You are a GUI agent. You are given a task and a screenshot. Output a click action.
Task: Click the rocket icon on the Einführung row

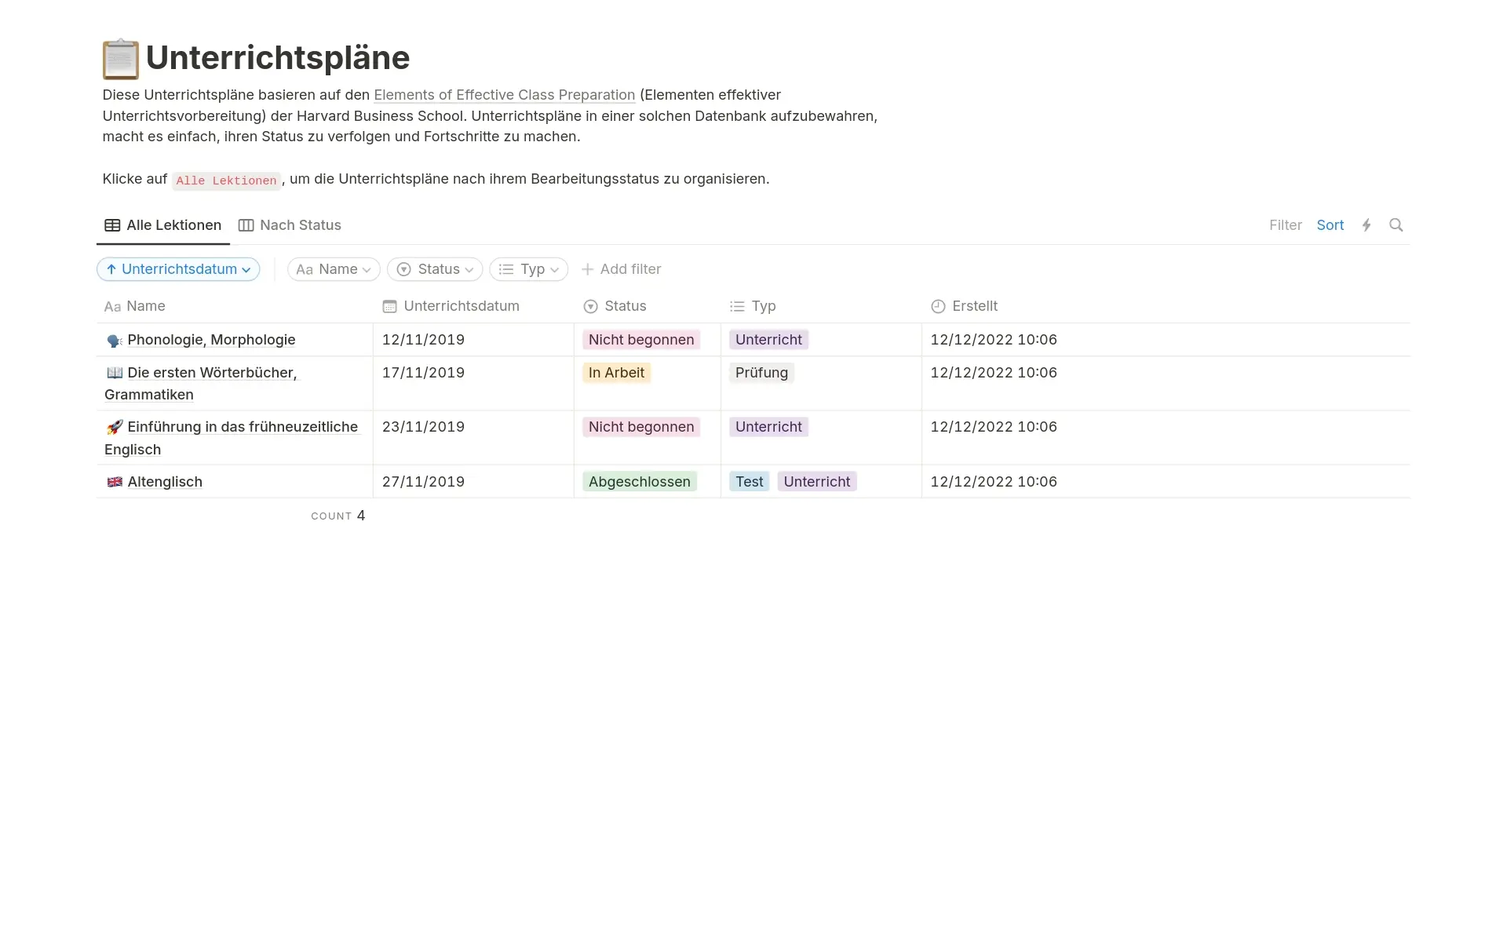(115, 427)
